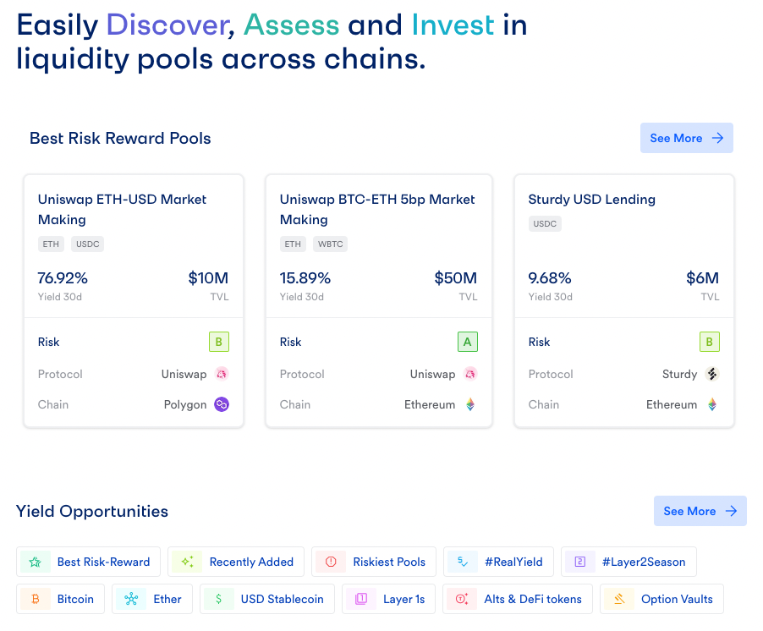Click the star icon for Best Risk-Reward
Image resolution: width=763 pixels, height=631 pixels.
tap(35, 562)
